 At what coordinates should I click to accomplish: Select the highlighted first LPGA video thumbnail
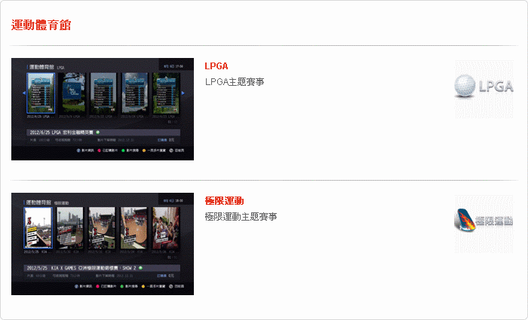point(41,93)
